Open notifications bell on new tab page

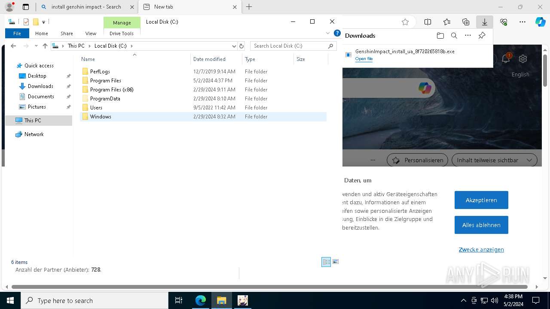pyautogui.click(x=506, y=59)
